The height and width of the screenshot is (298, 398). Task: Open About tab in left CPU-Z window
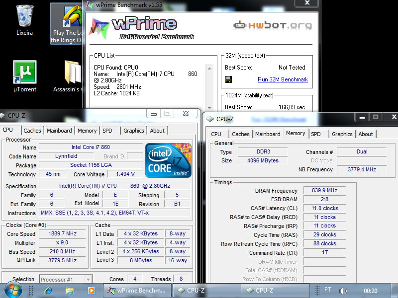click(x=157, y=131)
